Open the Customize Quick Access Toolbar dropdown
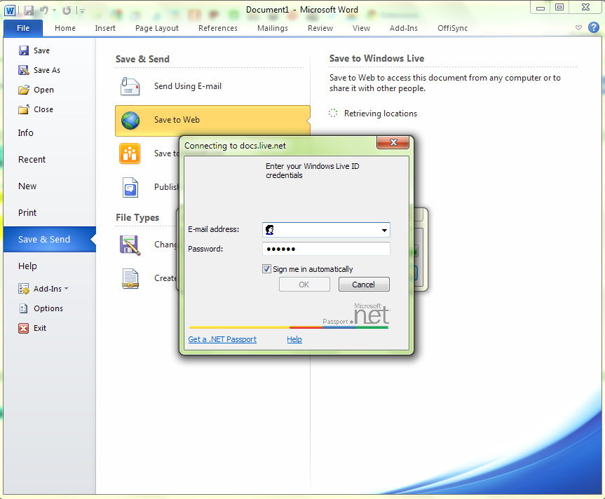 point(82,11)
